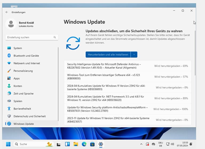Click the Windows Update page heading

click(x=84, y=22)
